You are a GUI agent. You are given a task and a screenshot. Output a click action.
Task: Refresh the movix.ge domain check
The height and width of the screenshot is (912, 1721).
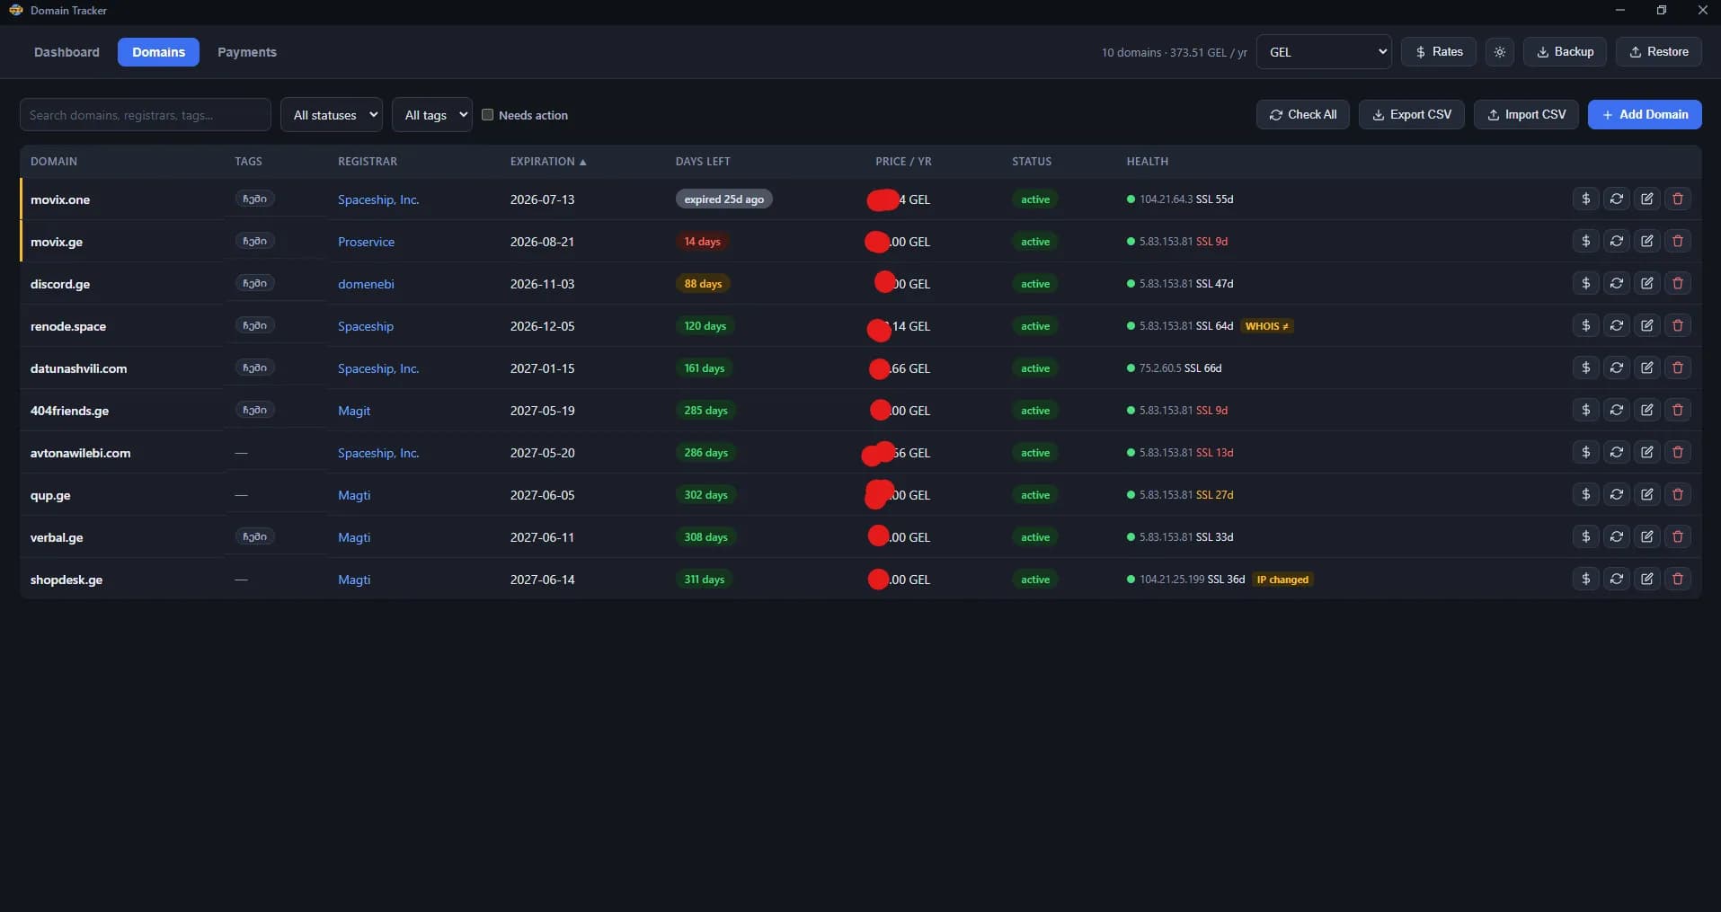[1617, 241]
